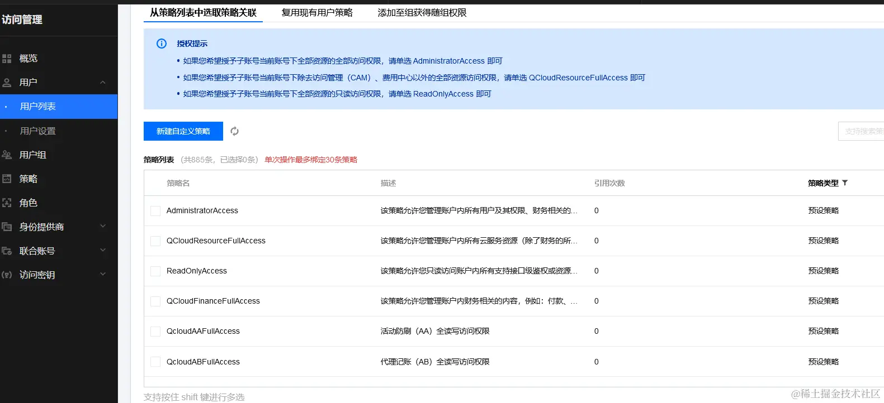Click the 描述 column header
This screenshot has width=884, height=403.
pos(388,183)
